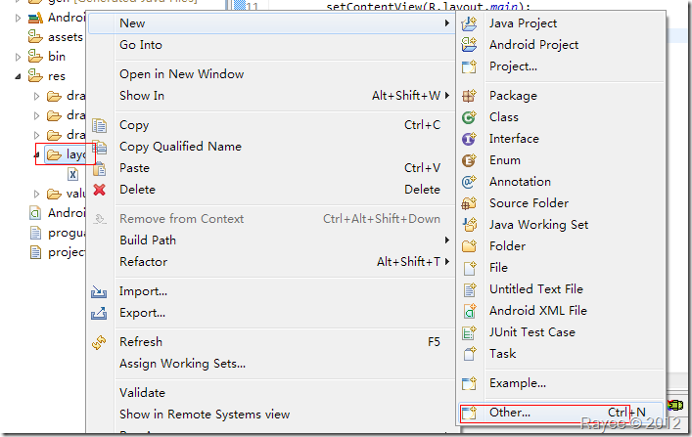Click the Import... icon
Viewport: 692px width, 437px height.
pos(99,291)
